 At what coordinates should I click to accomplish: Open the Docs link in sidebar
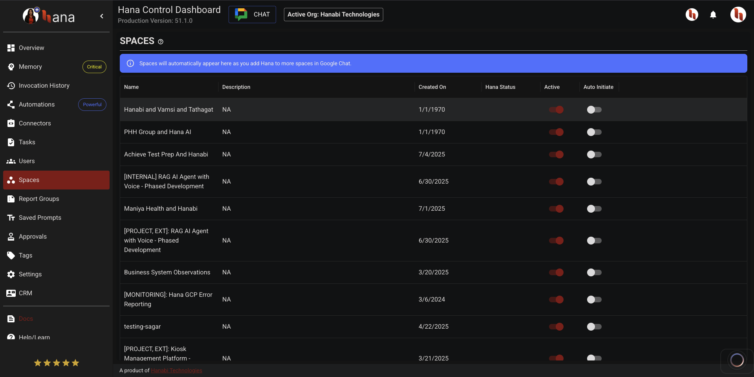point(56,319)
